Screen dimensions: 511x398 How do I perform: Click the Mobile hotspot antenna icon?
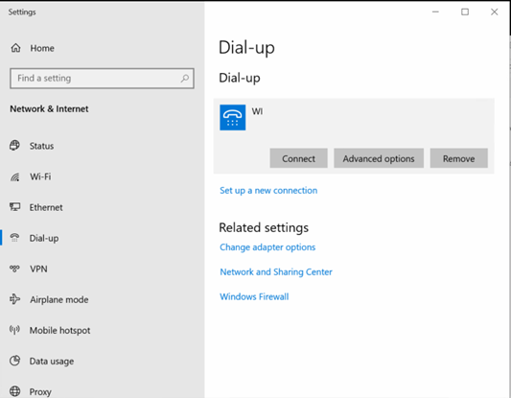pyautogui.click(x=14, y=330)
